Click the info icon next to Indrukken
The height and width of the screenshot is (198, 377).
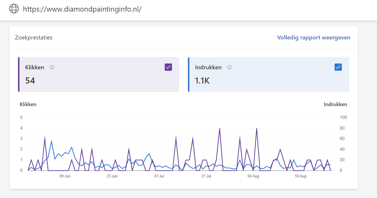229,67
